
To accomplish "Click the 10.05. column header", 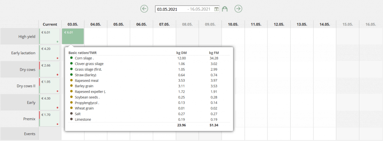I will coord(233,24).
